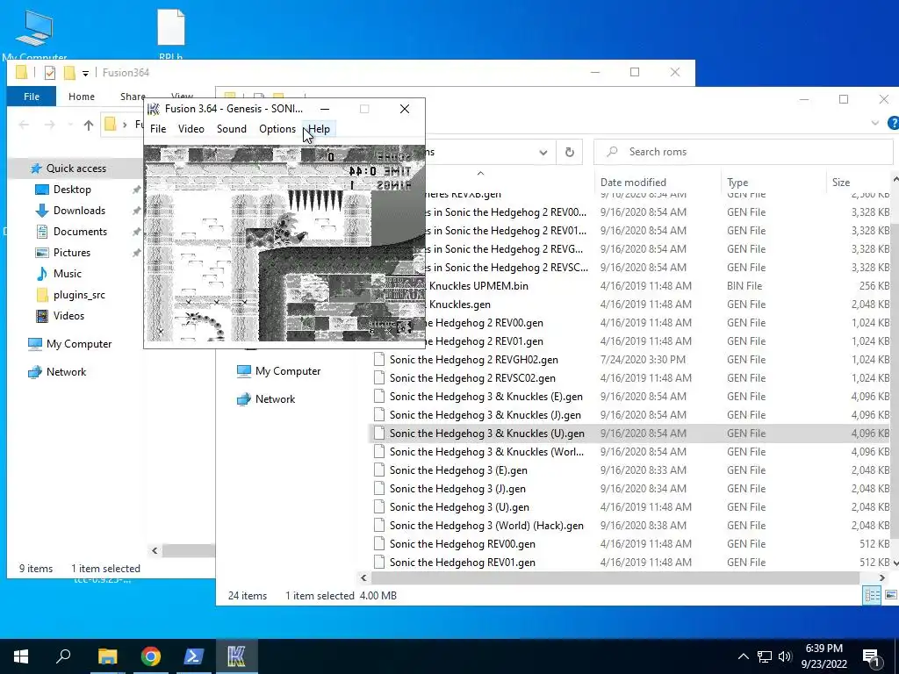This screenshot has width=899, height=674.
Task: Select Sonic the Hedgehog 3 (J).gen file
Action: point(457,489)
